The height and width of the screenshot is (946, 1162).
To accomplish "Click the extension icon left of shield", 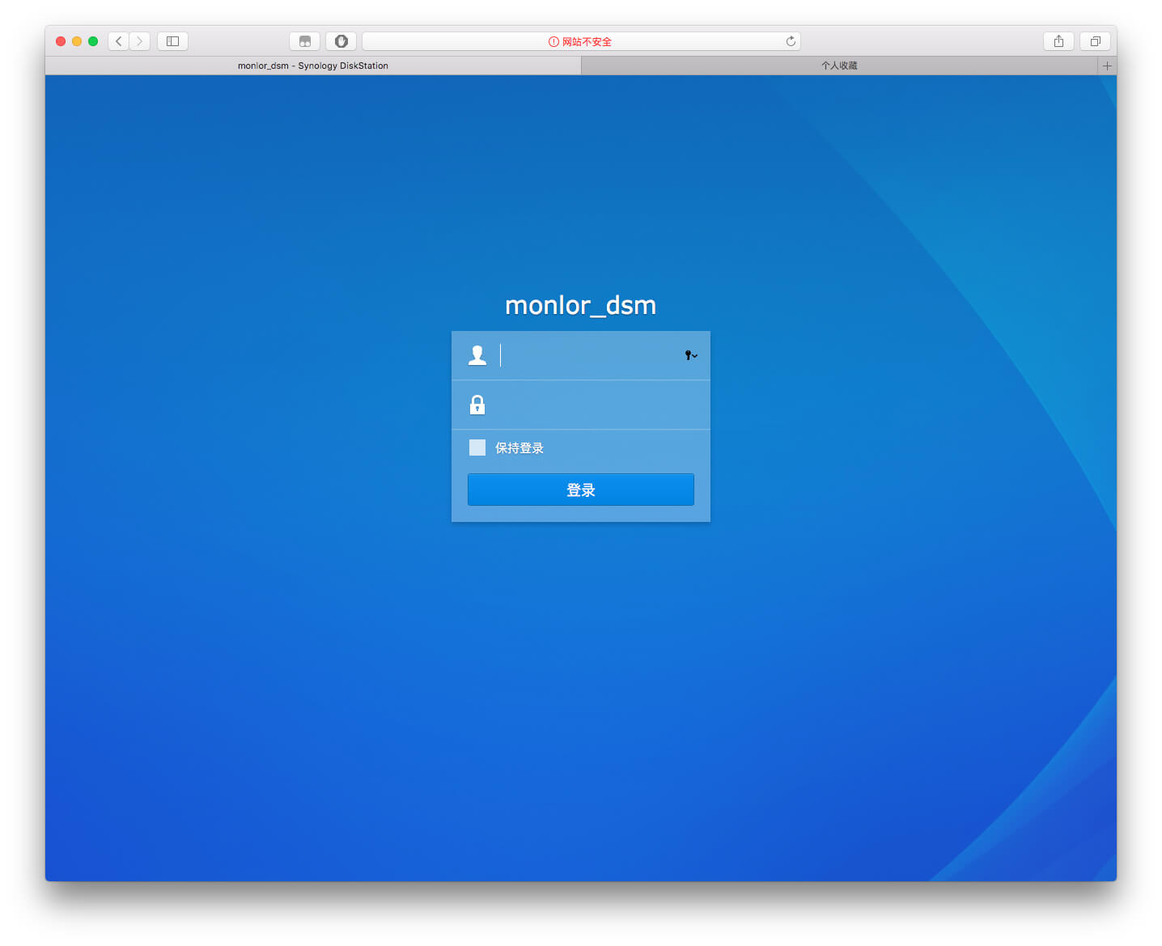I will pos(305,41).
